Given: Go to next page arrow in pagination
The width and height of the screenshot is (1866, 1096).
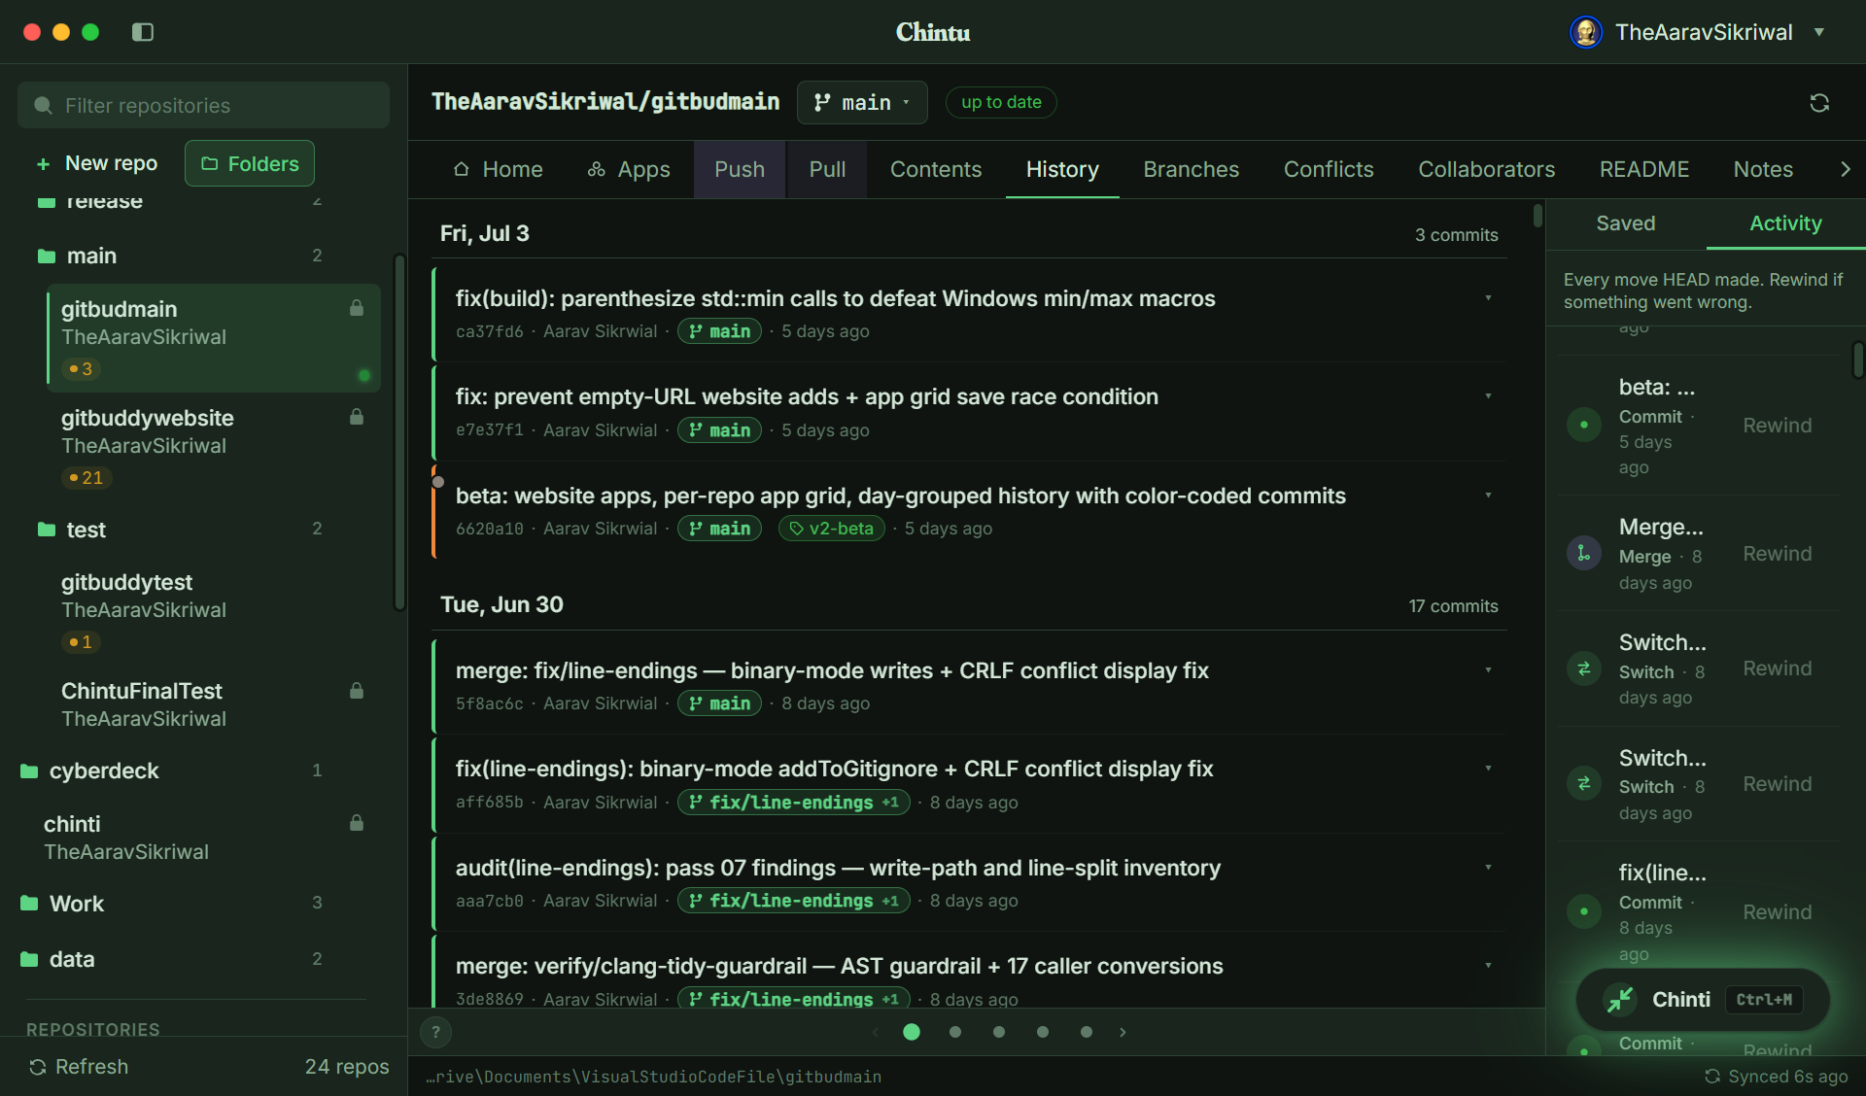Looking at the screenshot, I should [x=1123, y=1032].
